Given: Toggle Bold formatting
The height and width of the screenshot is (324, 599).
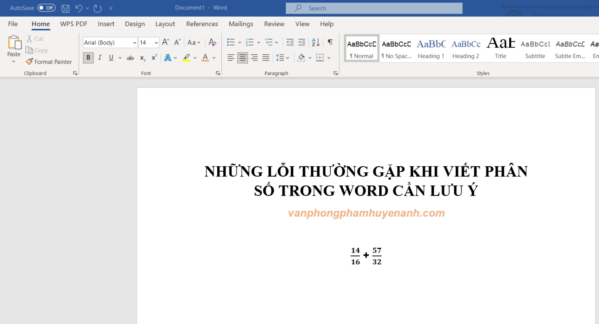Looking at the screenshot, I should coord(88,58).
